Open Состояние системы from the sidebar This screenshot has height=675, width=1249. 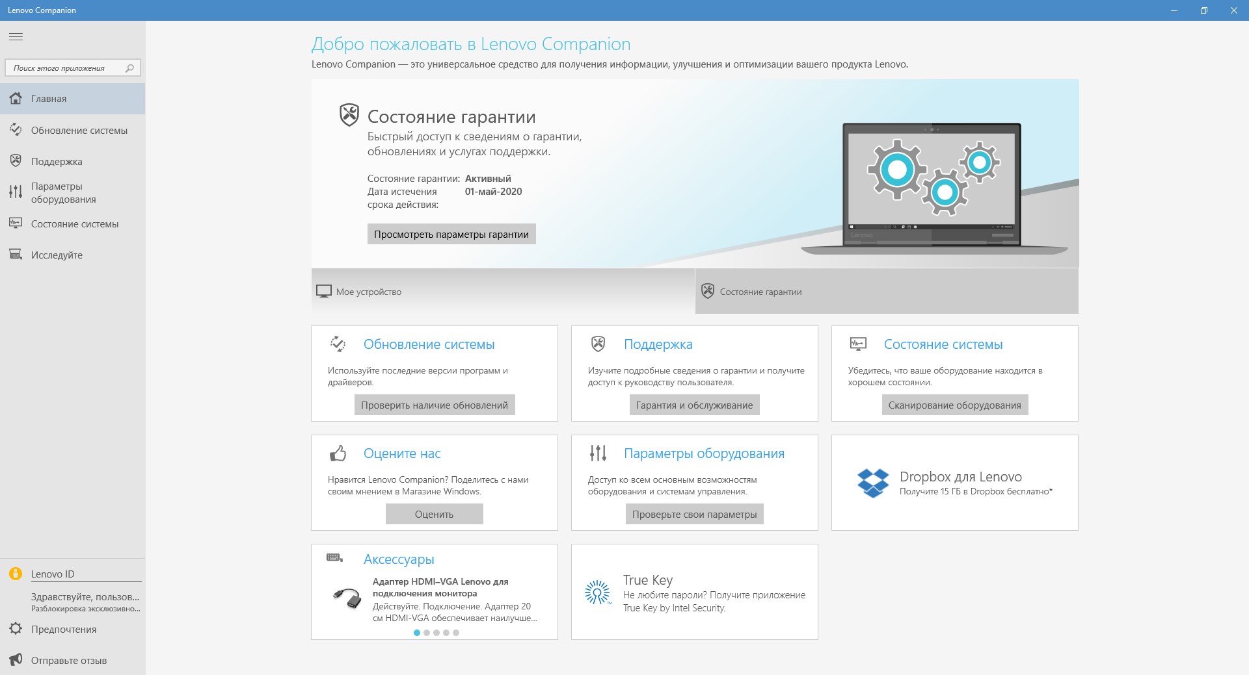click(72, 223)
